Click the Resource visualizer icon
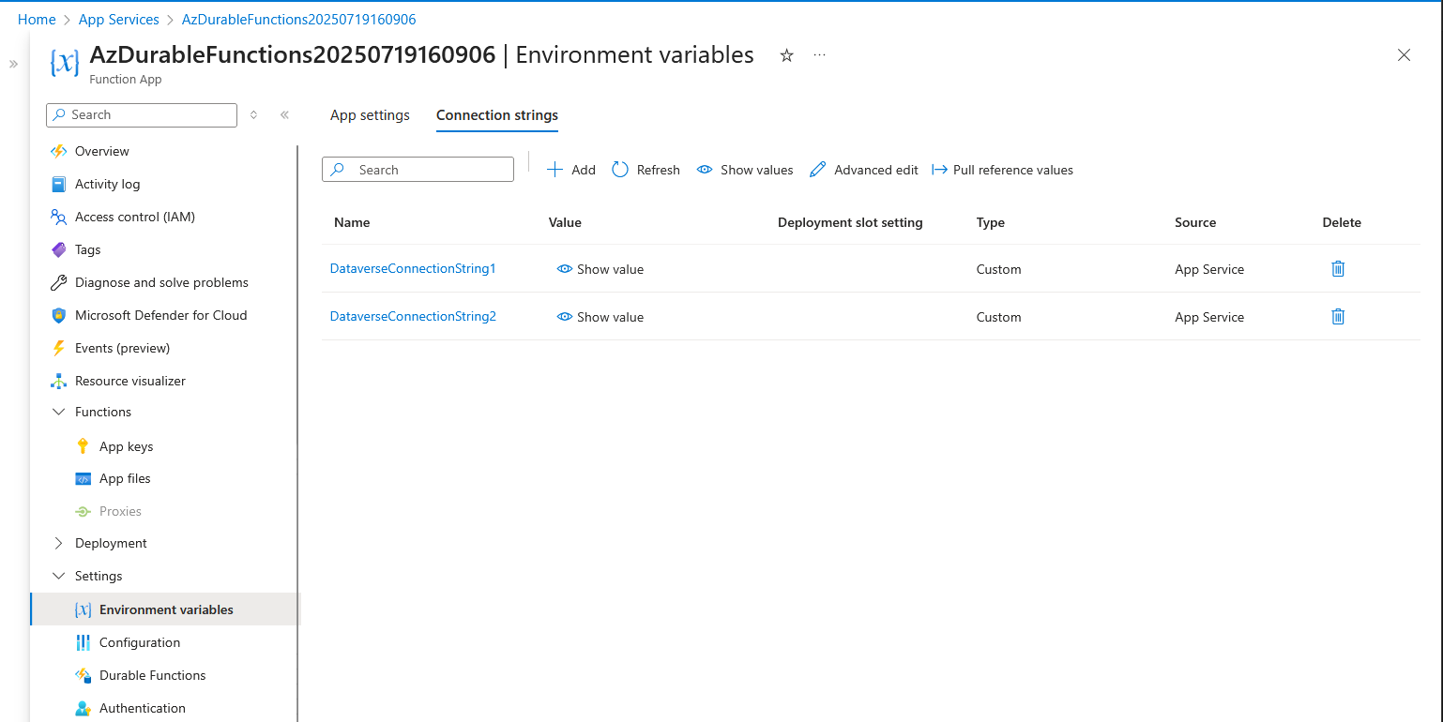The width and height of the screenshot is (1443, 722). 58,381
